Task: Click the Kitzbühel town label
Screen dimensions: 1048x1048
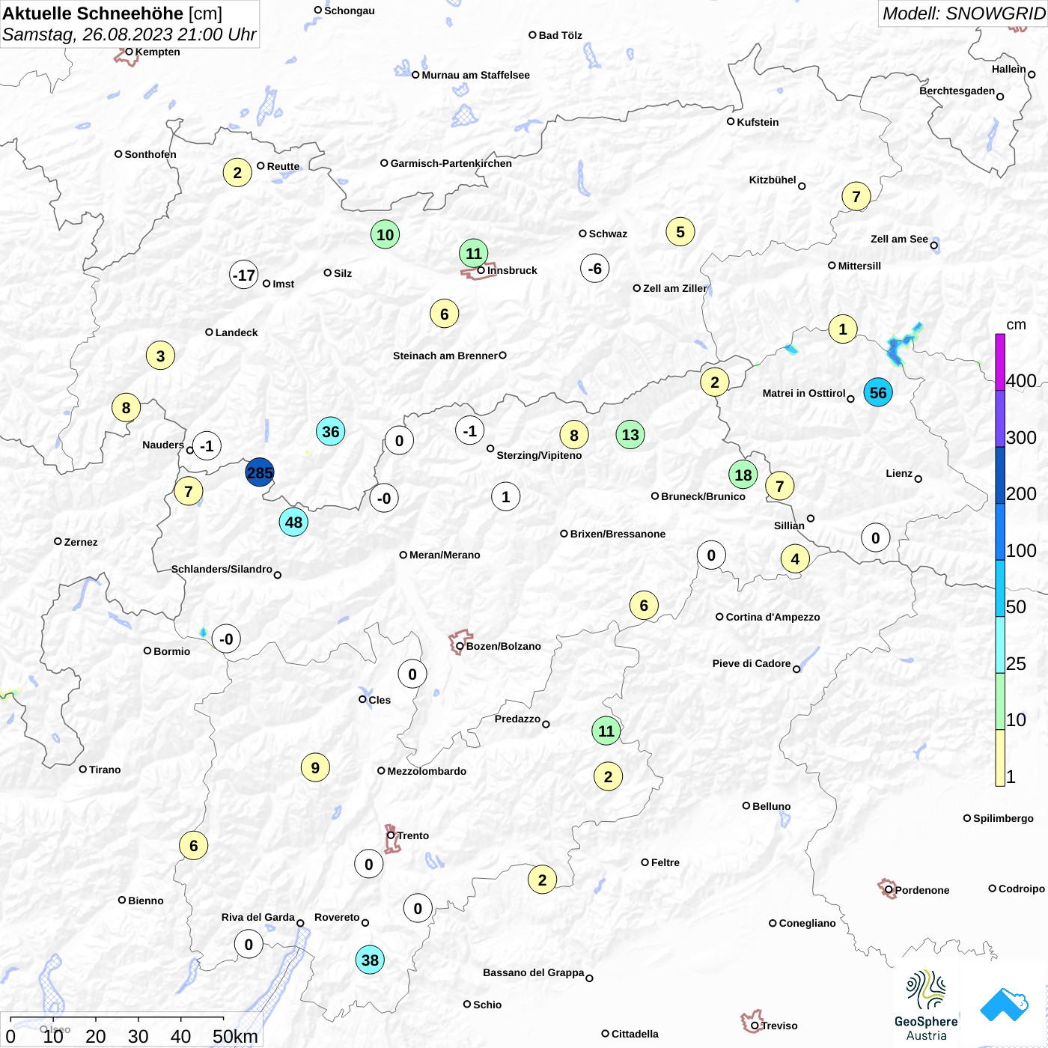Action: coord(773,180)
